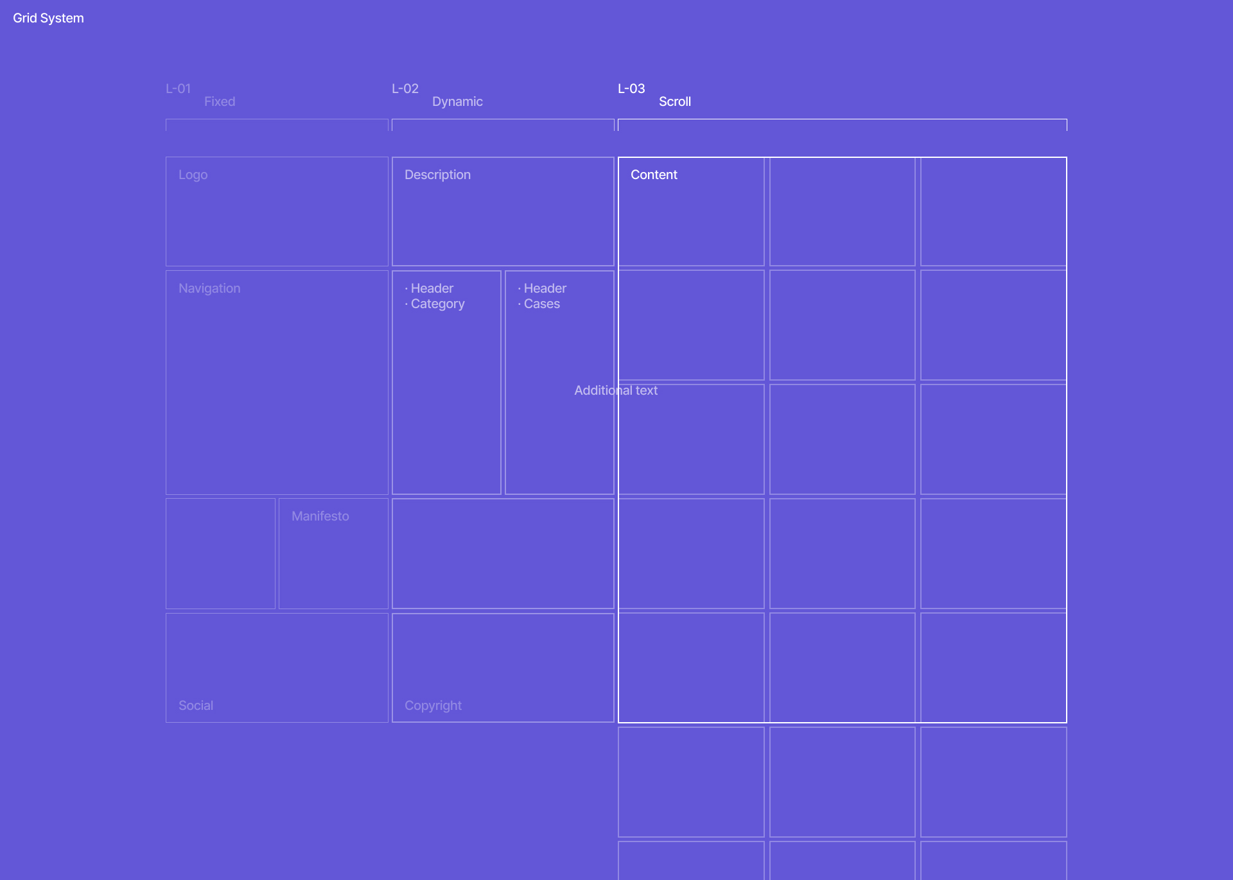Click the empty cell left of Manifesto
This screenshot has width=1233, height=880.
coord(220,553)
